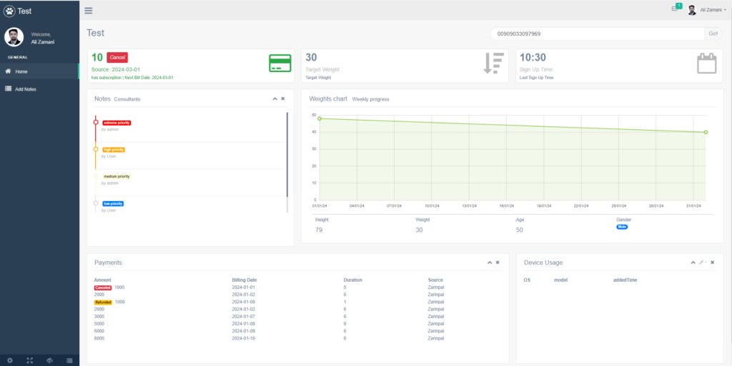Click the Go! search button

coord(713,34)
